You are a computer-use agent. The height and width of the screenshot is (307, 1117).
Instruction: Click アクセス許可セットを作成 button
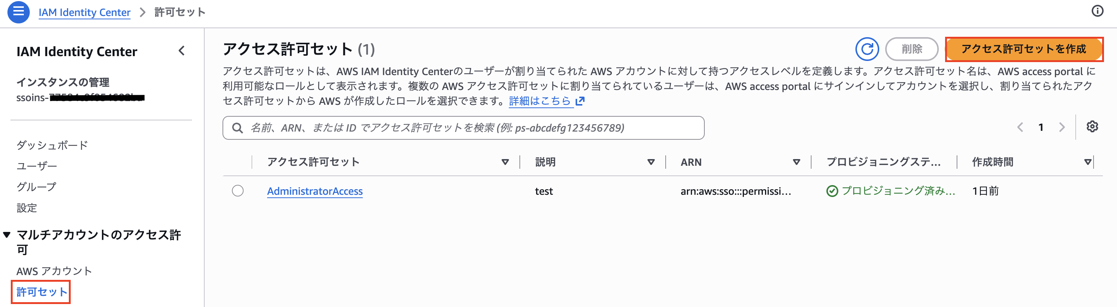click(x=1024, y=49)
